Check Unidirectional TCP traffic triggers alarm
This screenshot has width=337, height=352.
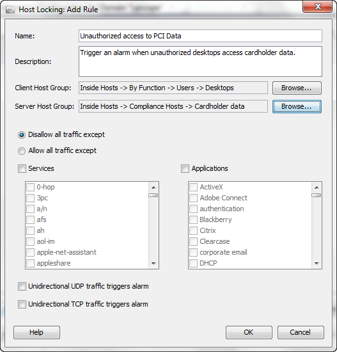(22, 305)
